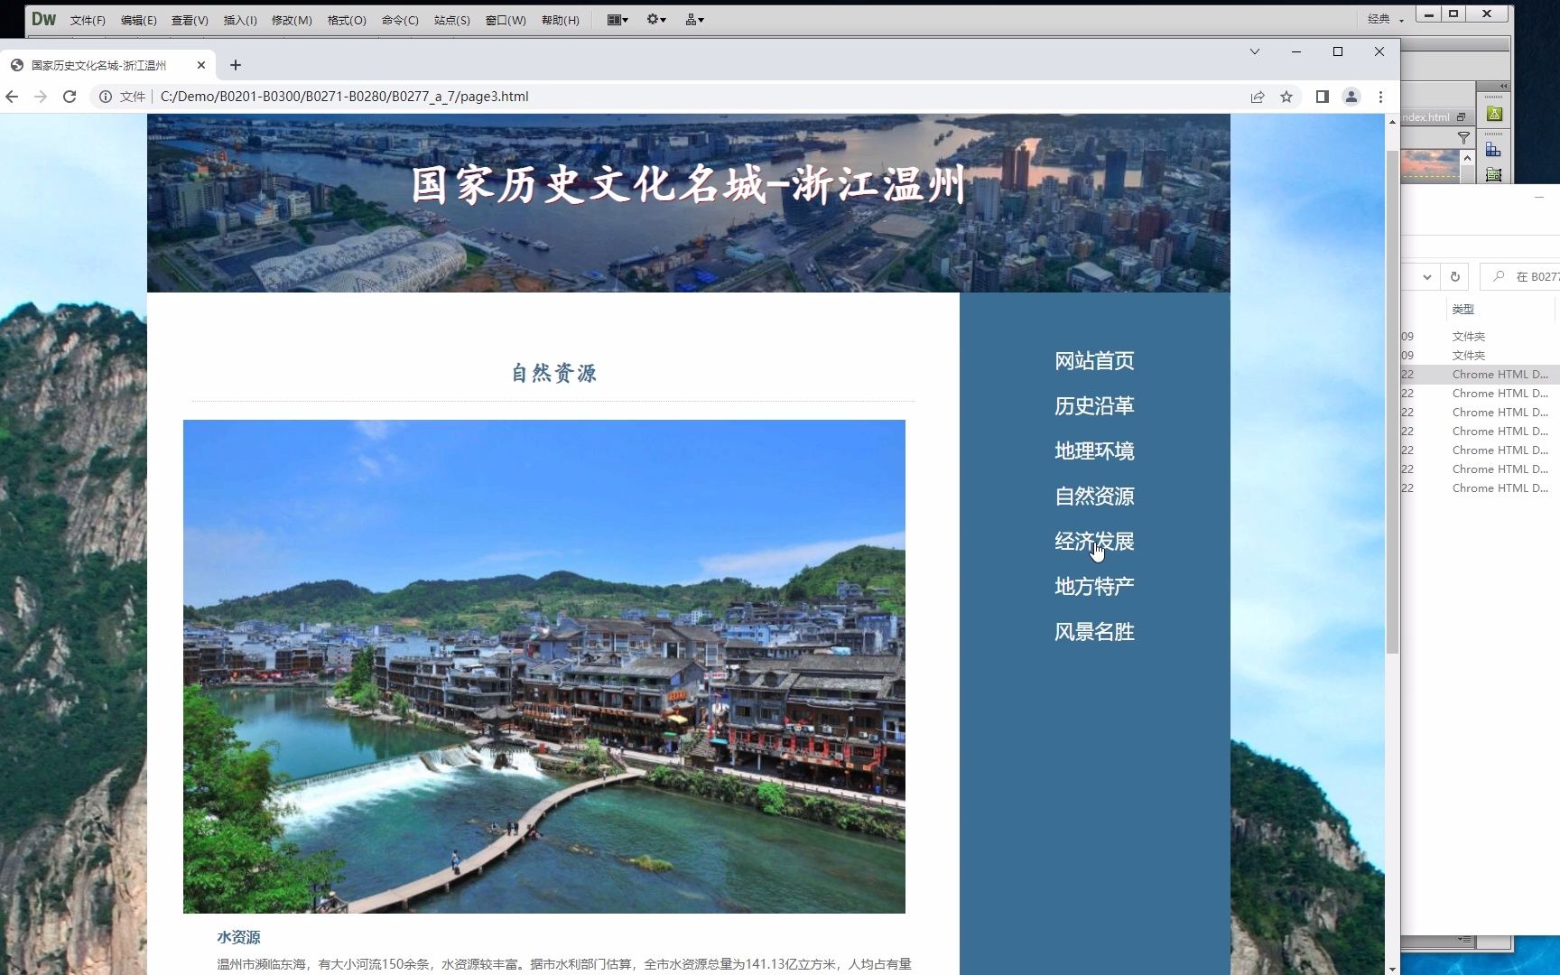Toggle the filter funnel in the Files panel

coord(1463,137)
